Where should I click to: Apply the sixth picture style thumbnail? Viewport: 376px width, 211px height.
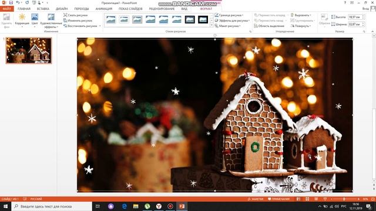(x=177, y=19)
